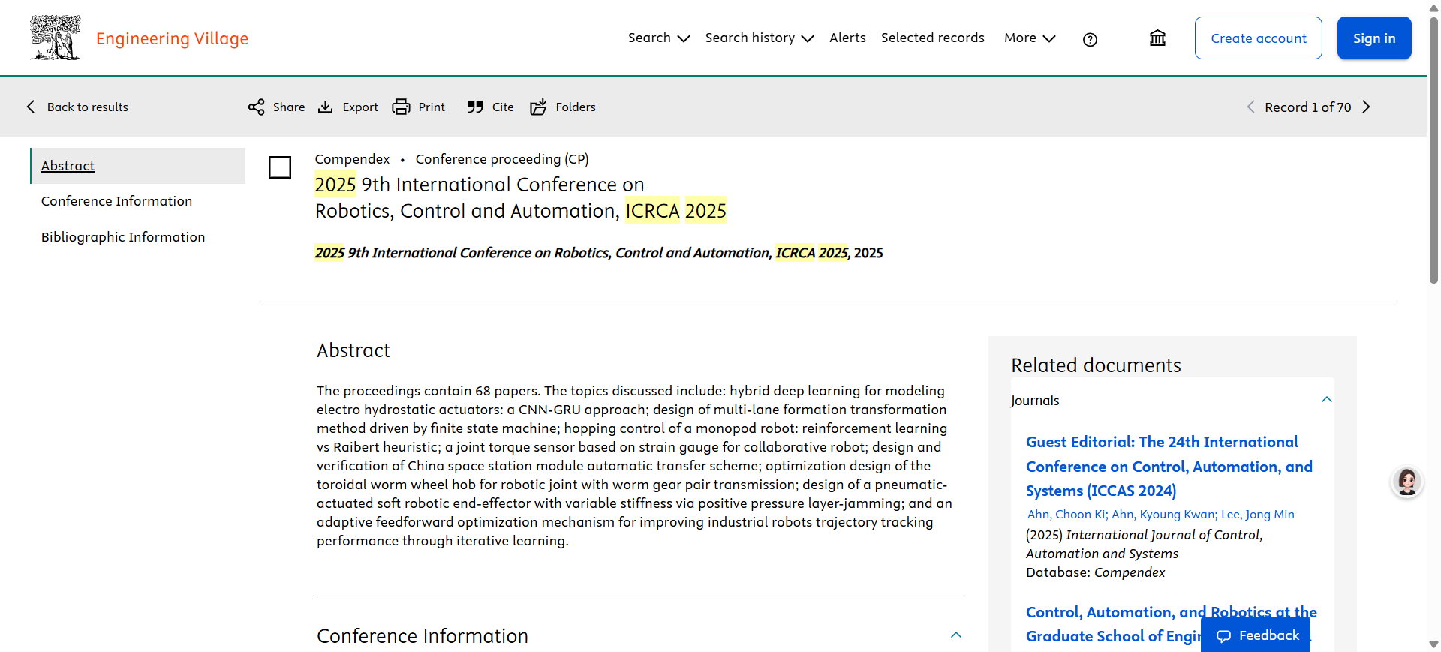1441x652 pixels.
Task: Open Alerts in the top menu
Action: [x=847, y=38]
